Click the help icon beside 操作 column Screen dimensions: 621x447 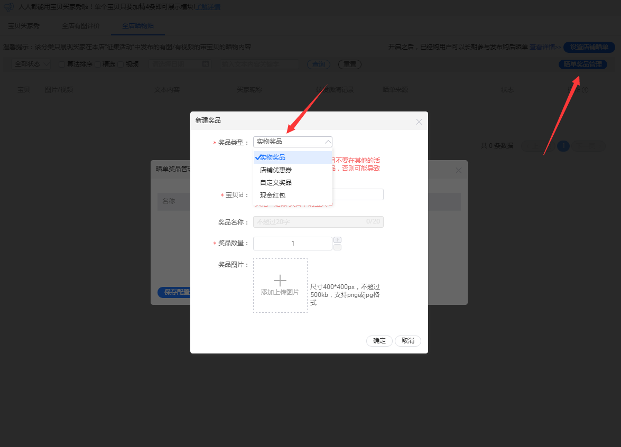coord(585,90)
